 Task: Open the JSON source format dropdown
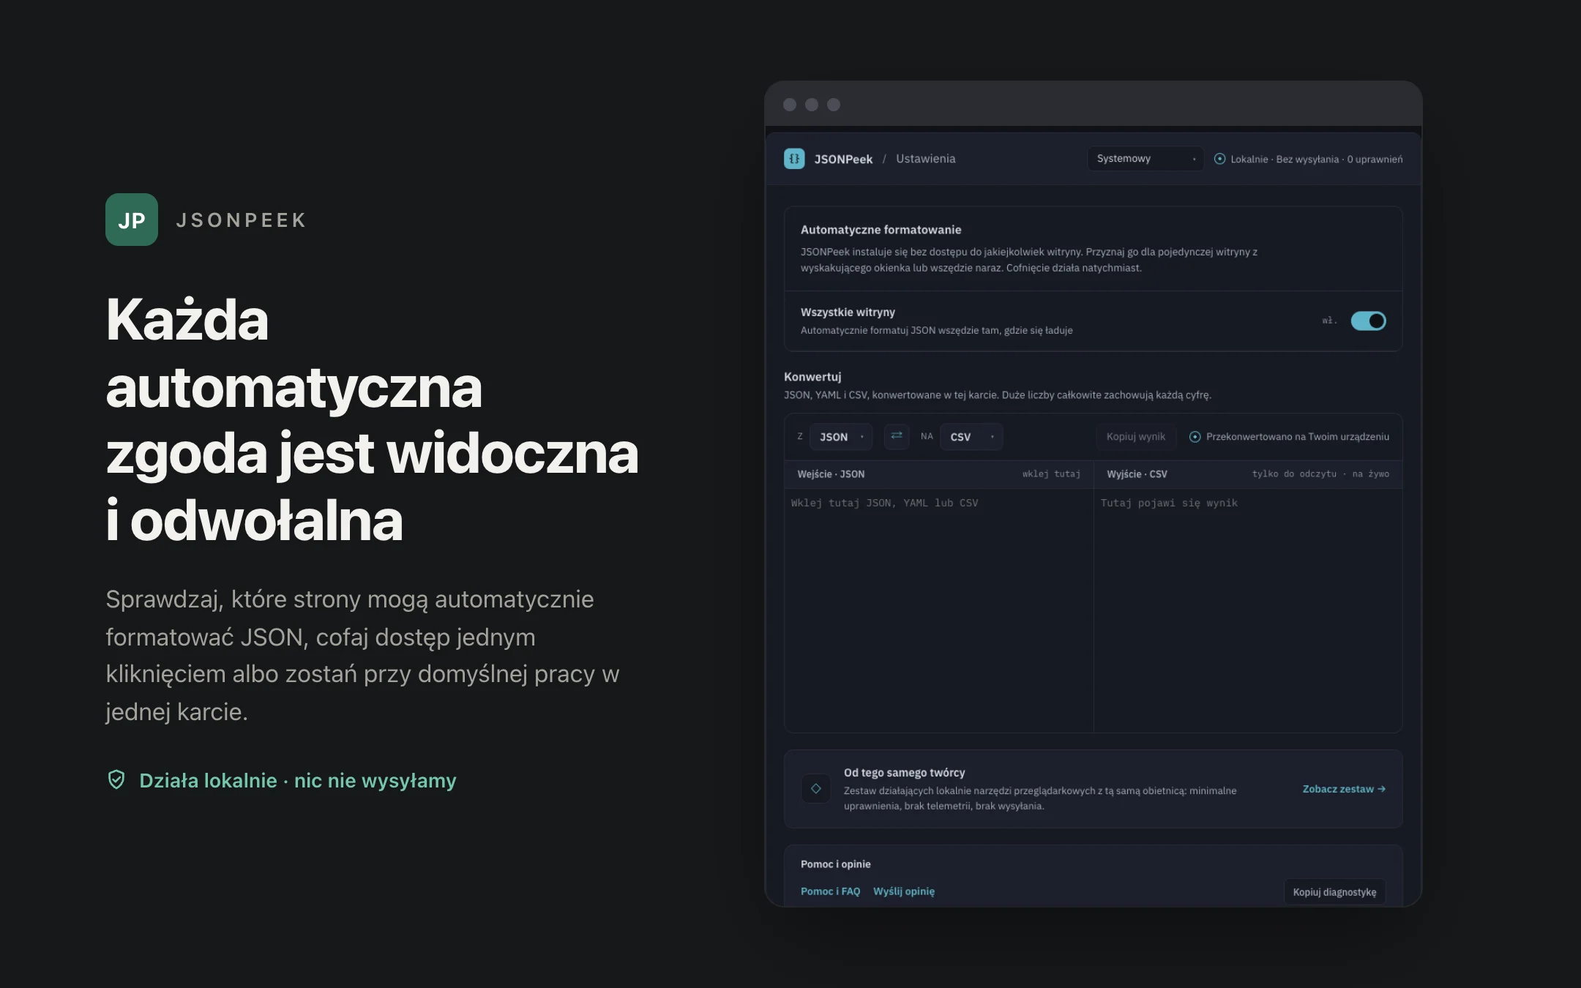click(841, 437)
